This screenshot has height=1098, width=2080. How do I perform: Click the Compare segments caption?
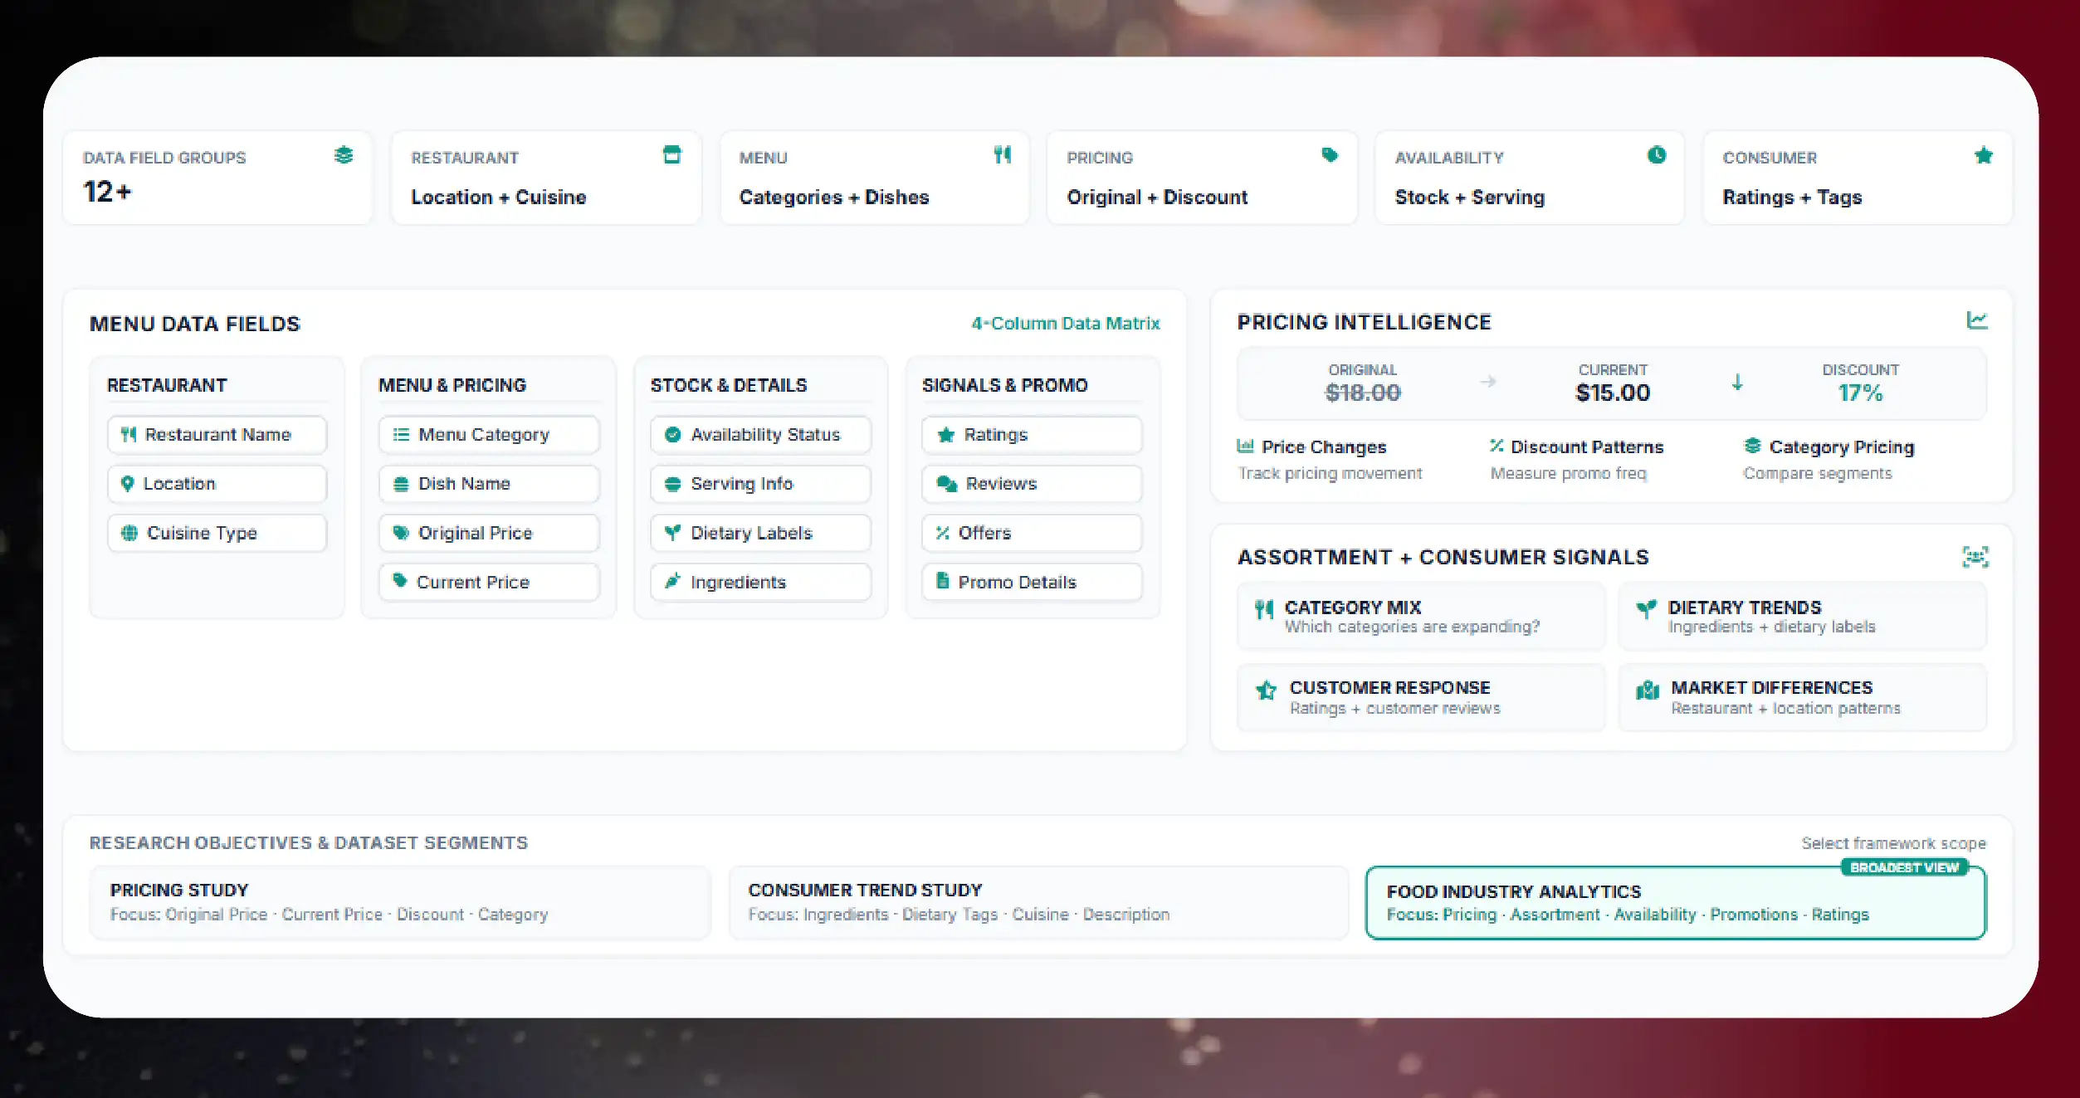point(1817,473)
